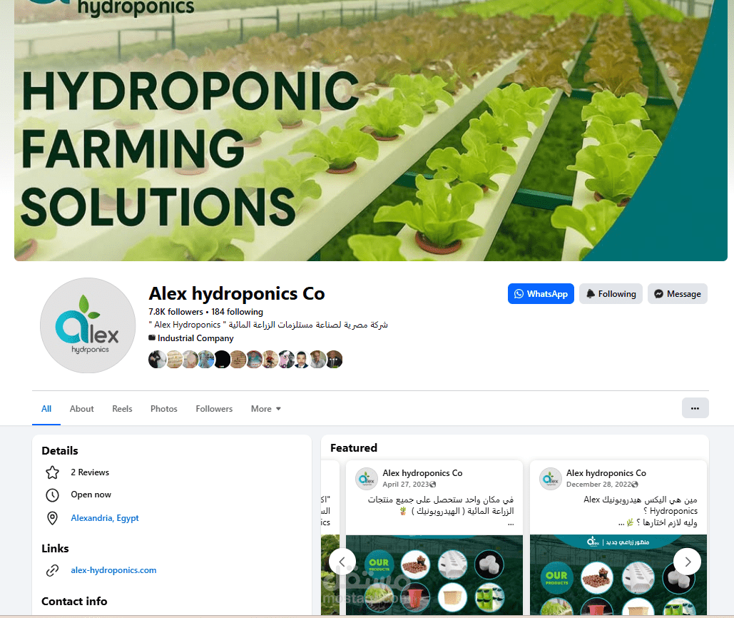Image resolution: width=734 pixels, height=618 pixels.
Task: Expand April 27 post text ellipsis
Action: pos(511,523)
